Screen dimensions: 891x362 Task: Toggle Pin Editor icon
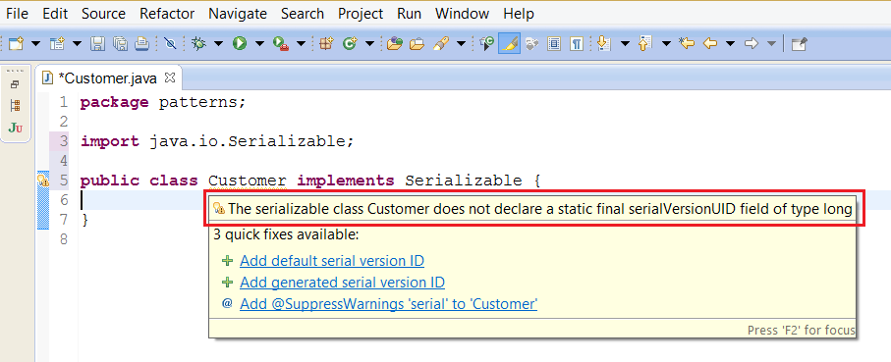800,43
